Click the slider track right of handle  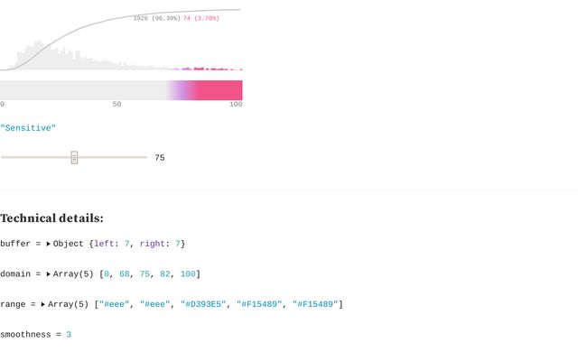click(x=112, y=157)
